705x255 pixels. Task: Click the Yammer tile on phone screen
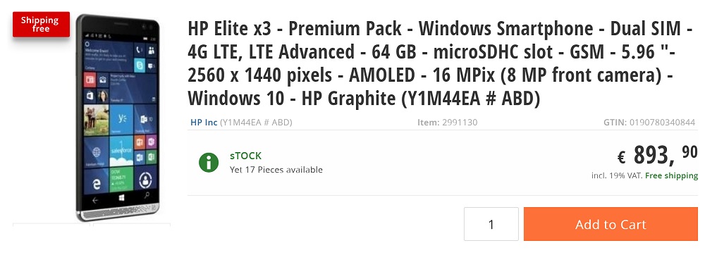(x=121, y=119)
